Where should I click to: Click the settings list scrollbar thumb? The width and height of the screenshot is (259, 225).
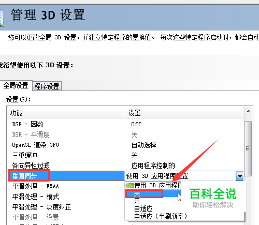click(248, 148)
